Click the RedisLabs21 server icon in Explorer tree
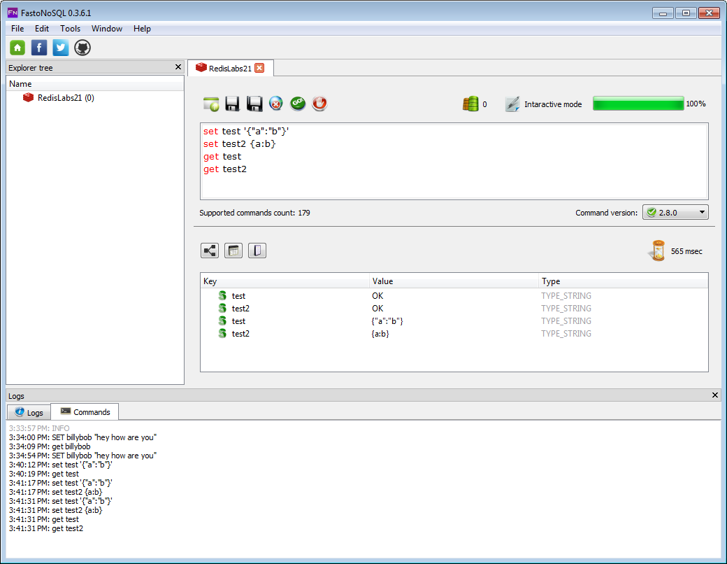Viewport: 727px width, 564px height. 28,97
